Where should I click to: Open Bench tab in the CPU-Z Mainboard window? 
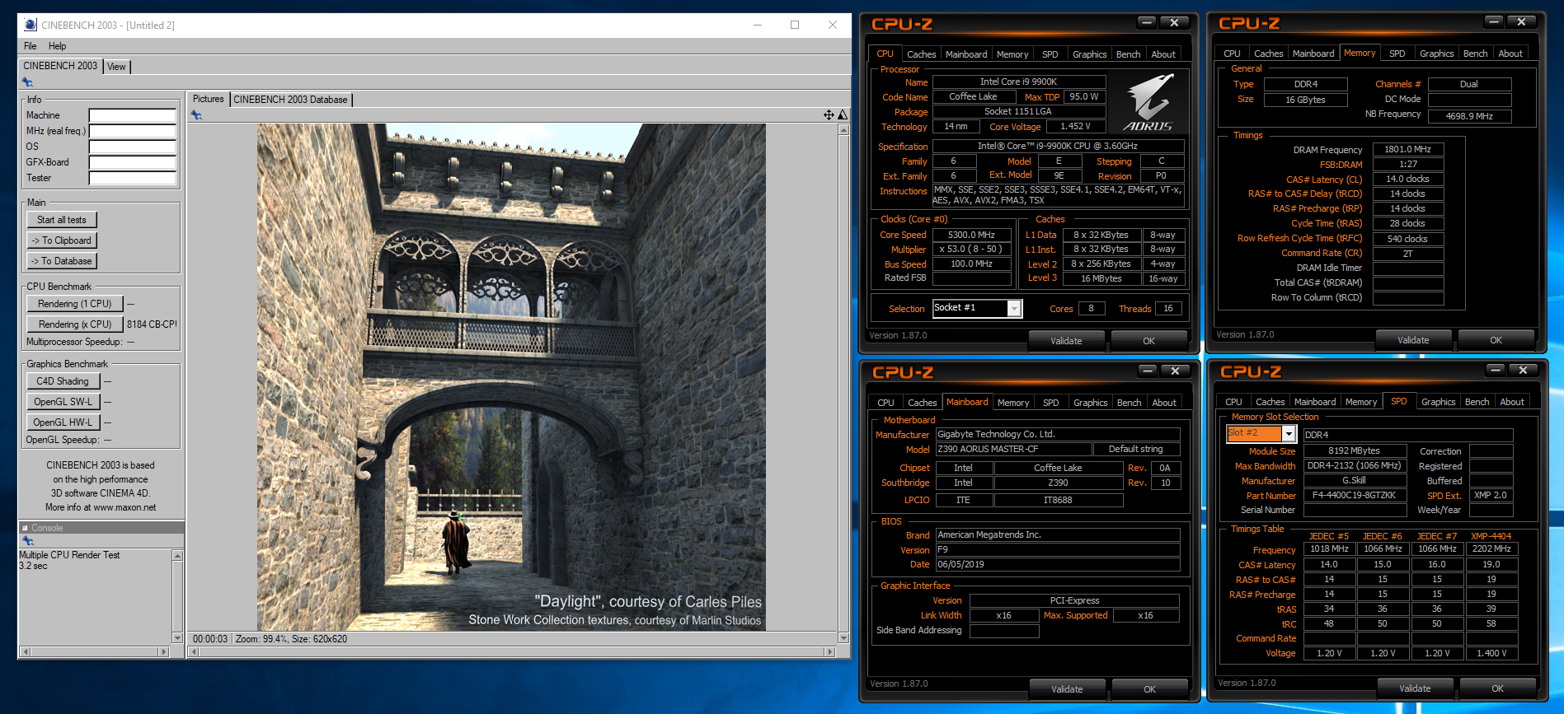pos(1129,403)
